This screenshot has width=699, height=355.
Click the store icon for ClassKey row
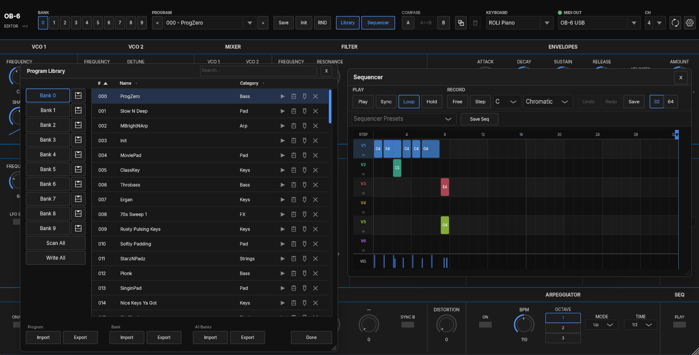click(x=294, y=170)
